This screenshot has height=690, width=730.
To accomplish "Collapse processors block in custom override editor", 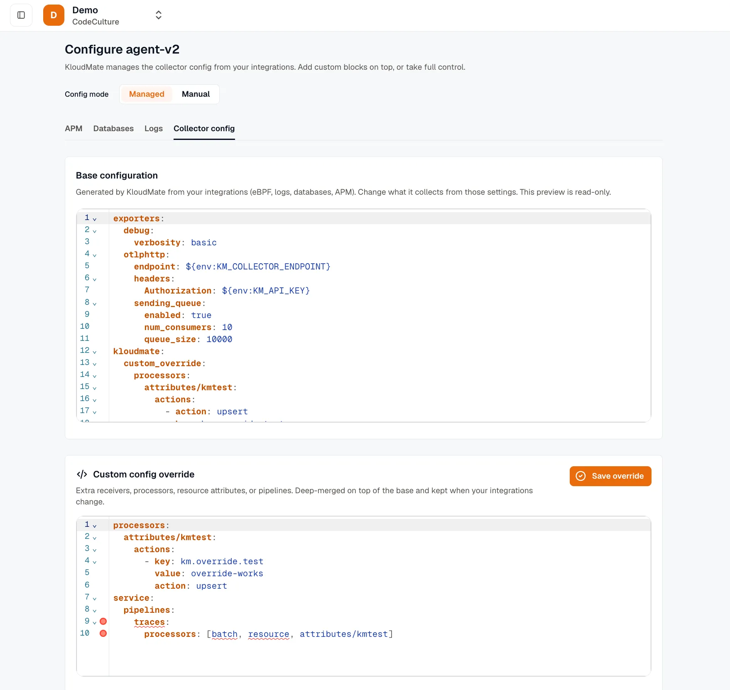I will pyautogui.click(x=95, y=526).
